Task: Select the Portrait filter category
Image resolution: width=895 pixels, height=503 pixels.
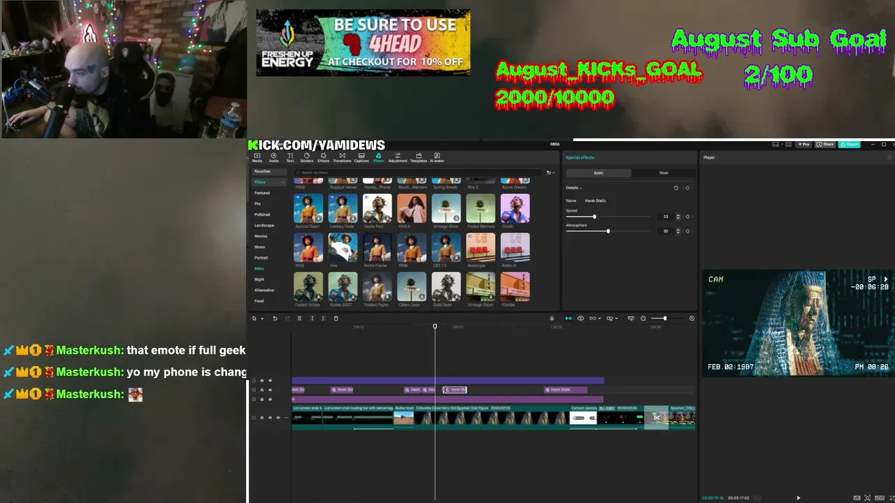Action: 262,258
